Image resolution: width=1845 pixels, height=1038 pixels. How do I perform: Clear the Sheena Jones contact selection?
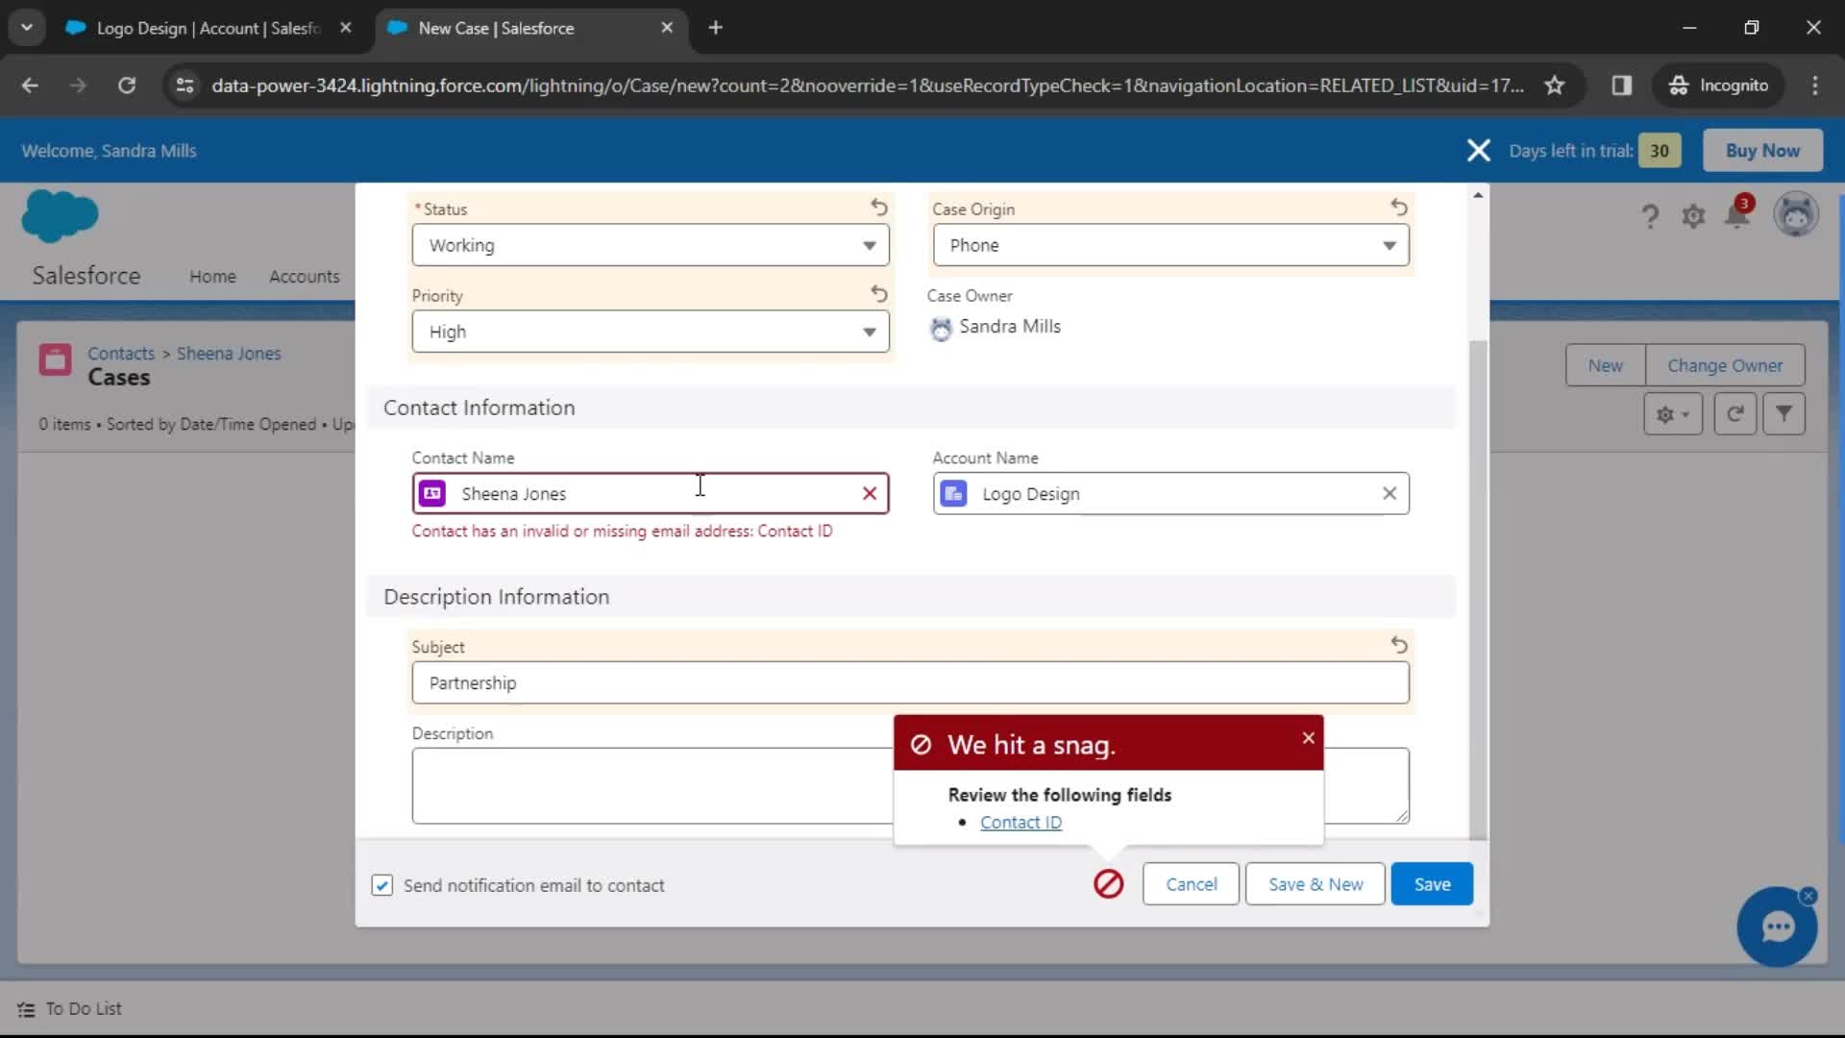click(870, 493)
